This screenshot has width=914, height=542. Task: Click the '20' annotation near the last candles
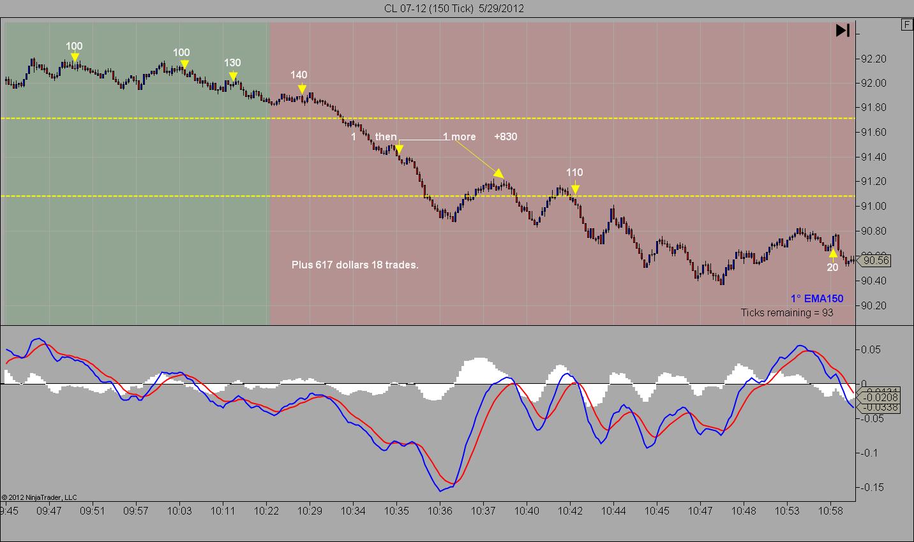click(x=832, y=268)
